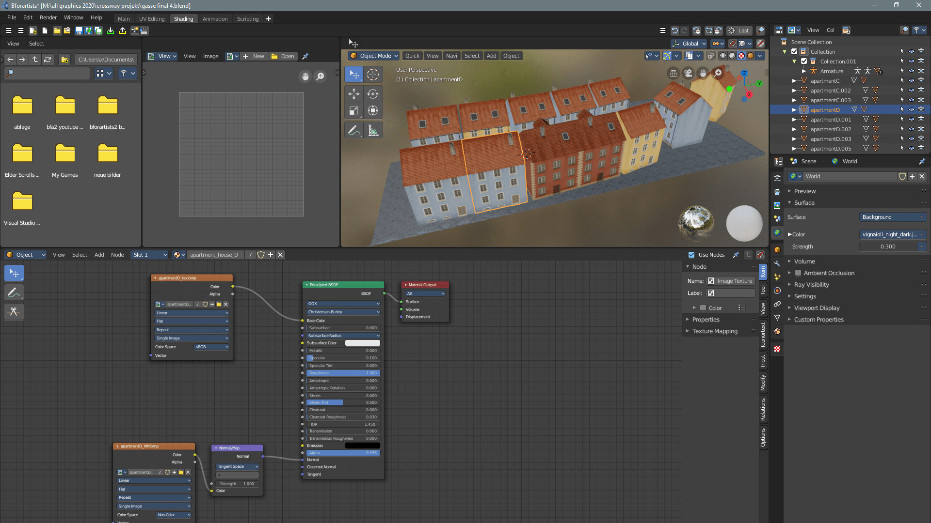This screenshot has height=523, width=931.
Task: Click the Subsurface Color swatch
Action: [363, 343]
